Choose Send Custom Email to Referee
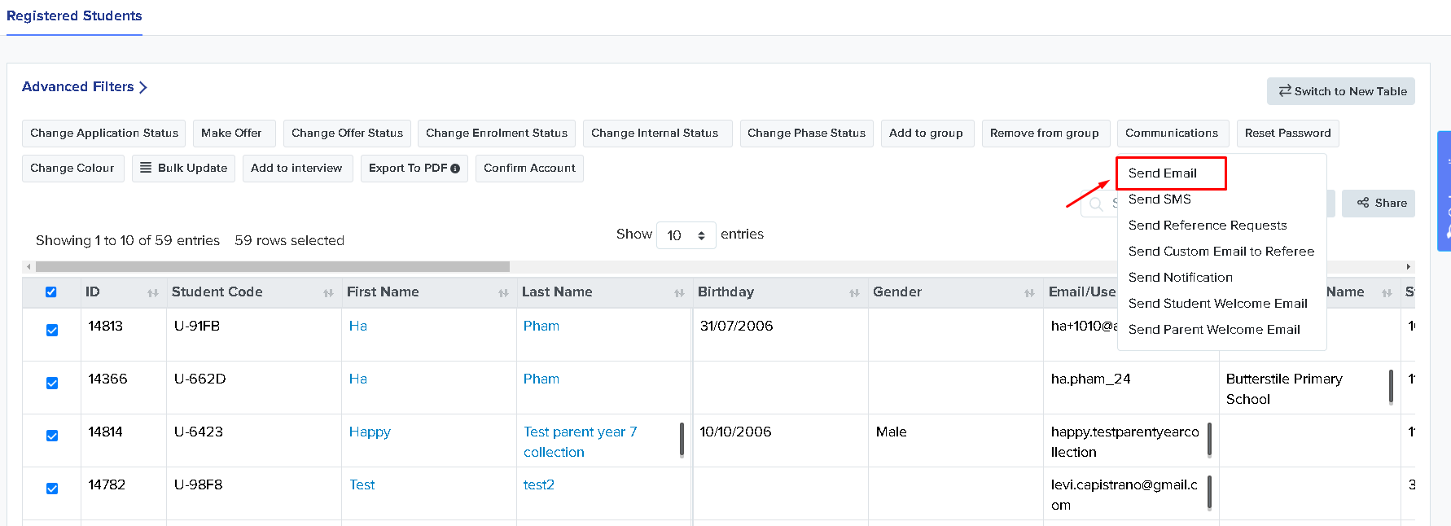1451x526 pixels. (1221, 252)
